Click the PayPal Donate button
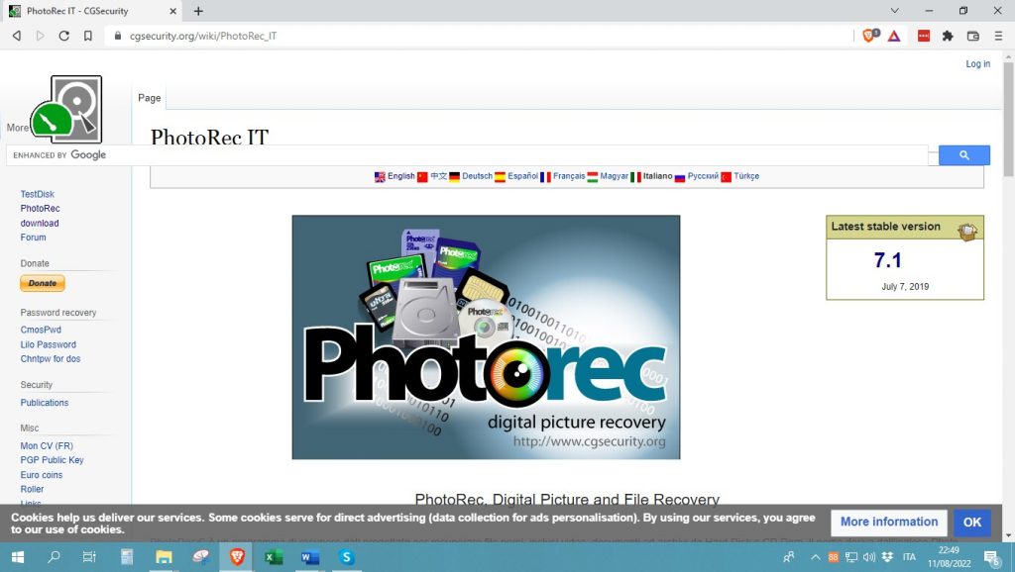 [x=42, y=283]
